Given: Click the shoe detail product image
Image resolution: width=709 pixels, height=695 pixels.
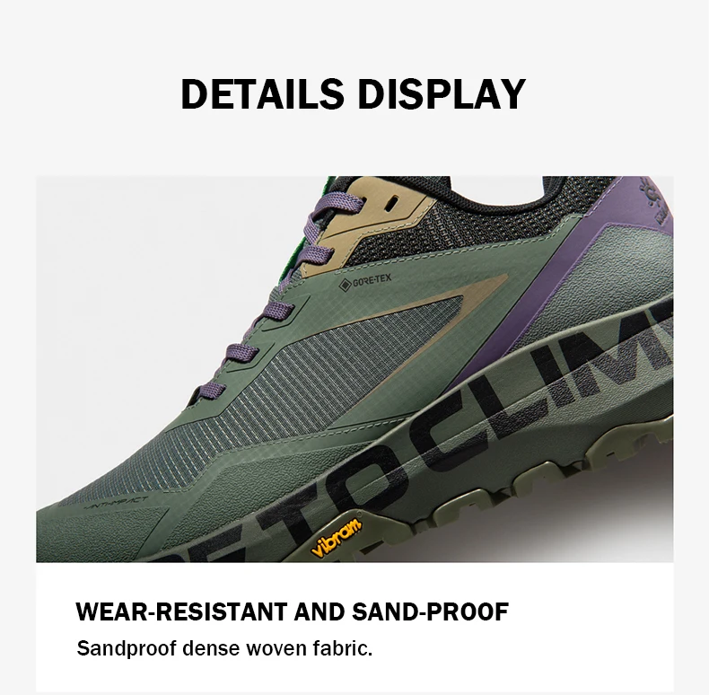Looking at the screenshot, I should coord(354,369).
